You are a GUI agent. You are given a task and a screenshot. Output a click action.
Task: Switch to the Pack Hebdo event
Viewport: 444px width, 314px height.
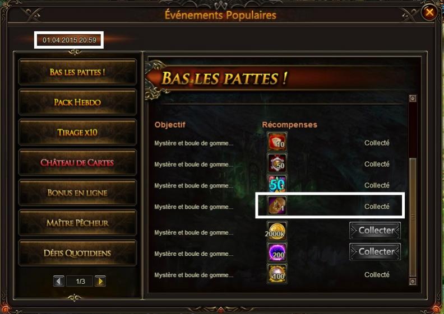pos(77,102)
